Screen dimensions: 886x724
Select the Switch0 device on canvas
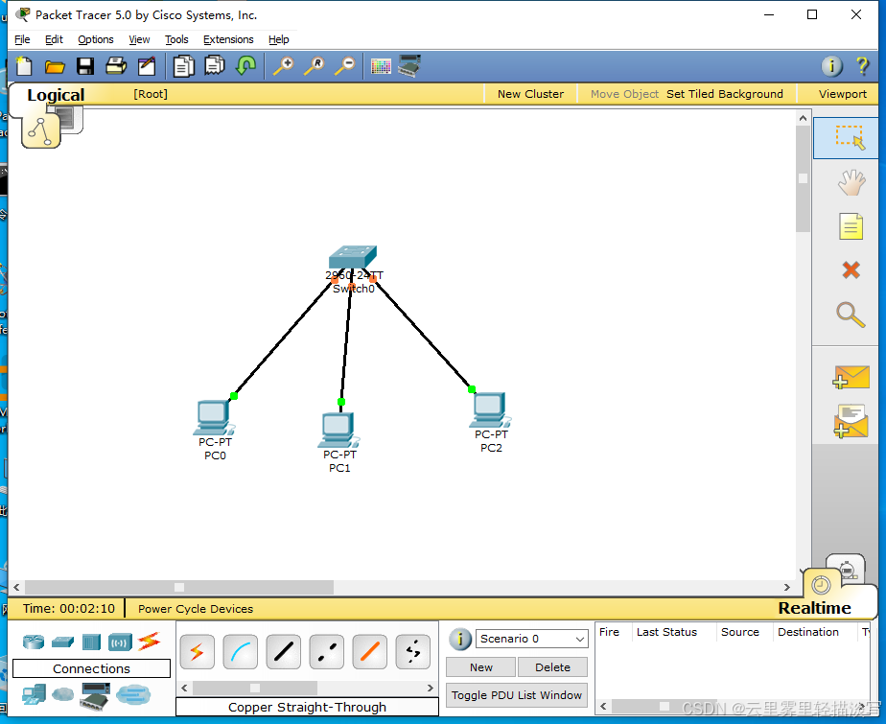[353, 258]
